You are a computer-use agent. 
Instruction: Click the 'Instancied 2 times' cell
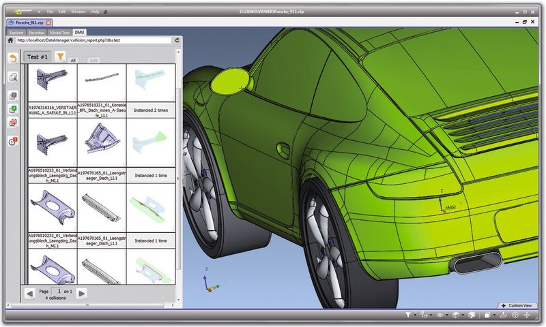pos(151,110)
